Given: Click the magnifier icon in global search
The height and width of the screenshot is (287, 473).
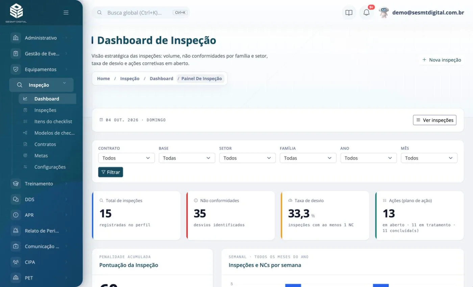Looking at the screenshot, I should [x=100, y=12].
